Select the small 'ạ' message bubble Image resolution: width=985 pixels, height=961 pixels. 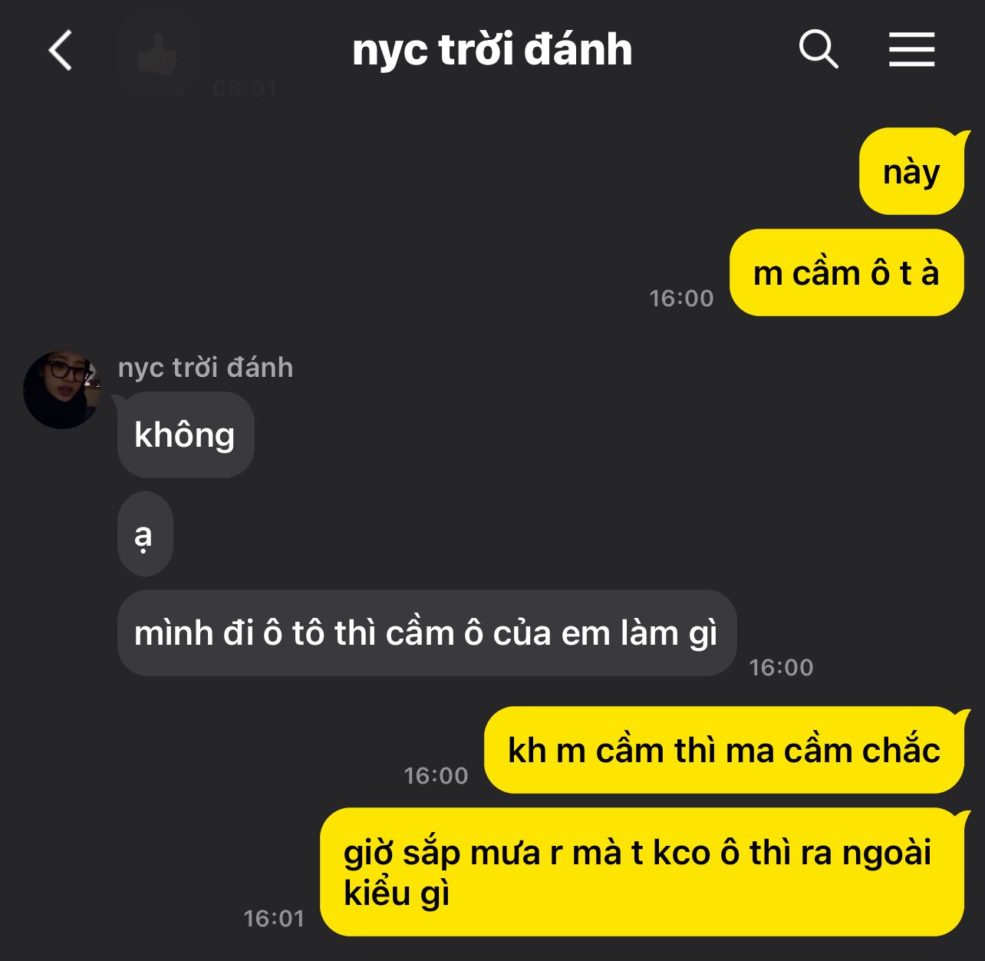point(145,534)
